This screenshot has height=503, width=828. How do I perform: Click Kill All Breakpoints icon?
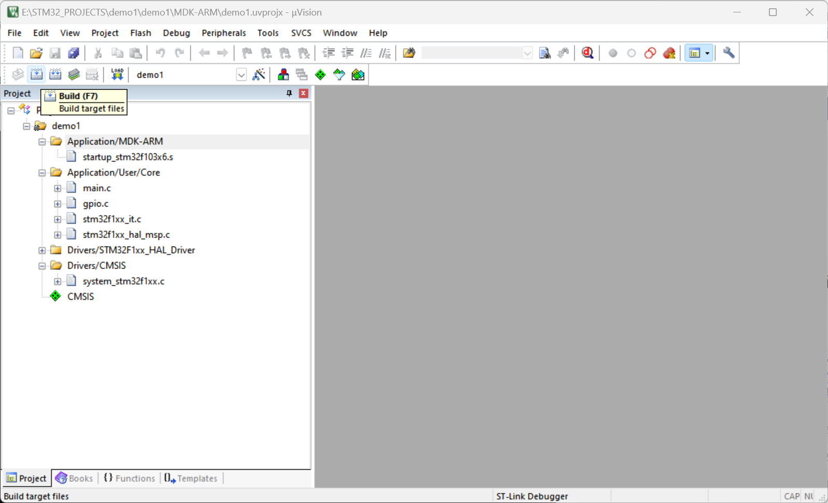[x=669, y=53]
